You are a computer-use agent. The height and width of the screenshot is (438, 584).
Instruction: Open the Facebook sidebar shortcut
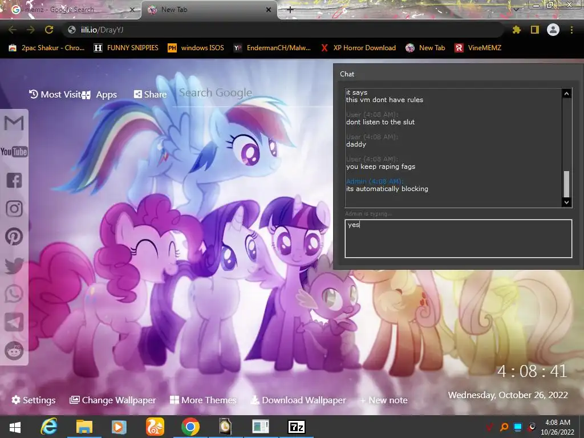point(14,180)
